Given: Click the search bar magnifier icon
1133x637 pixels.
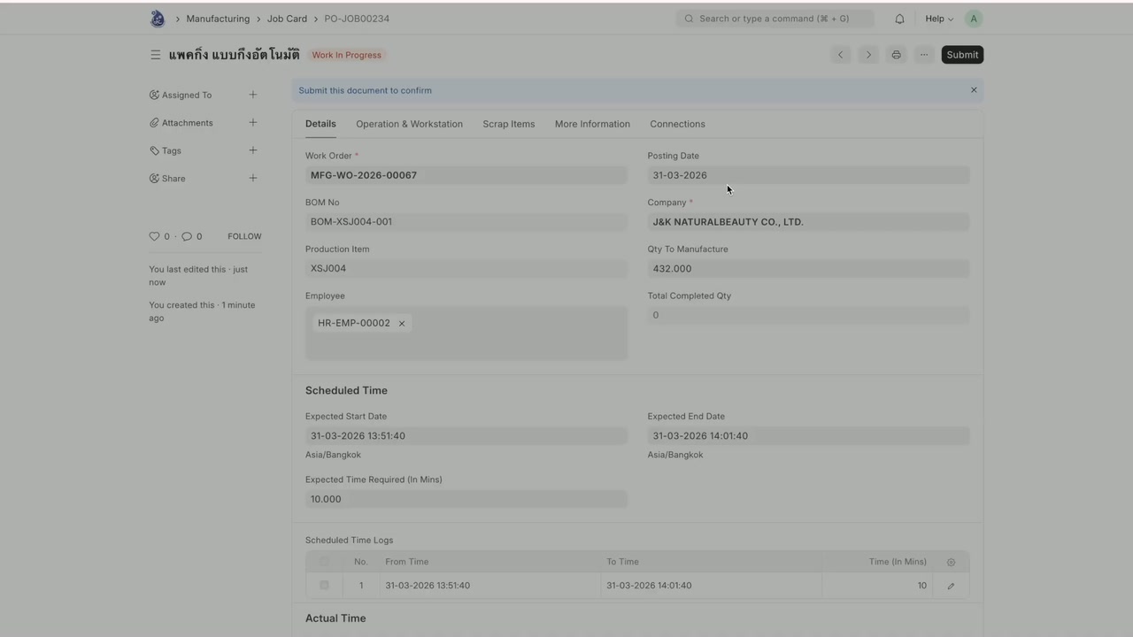Looking at the screenshot, I should (x=690, y=19).
